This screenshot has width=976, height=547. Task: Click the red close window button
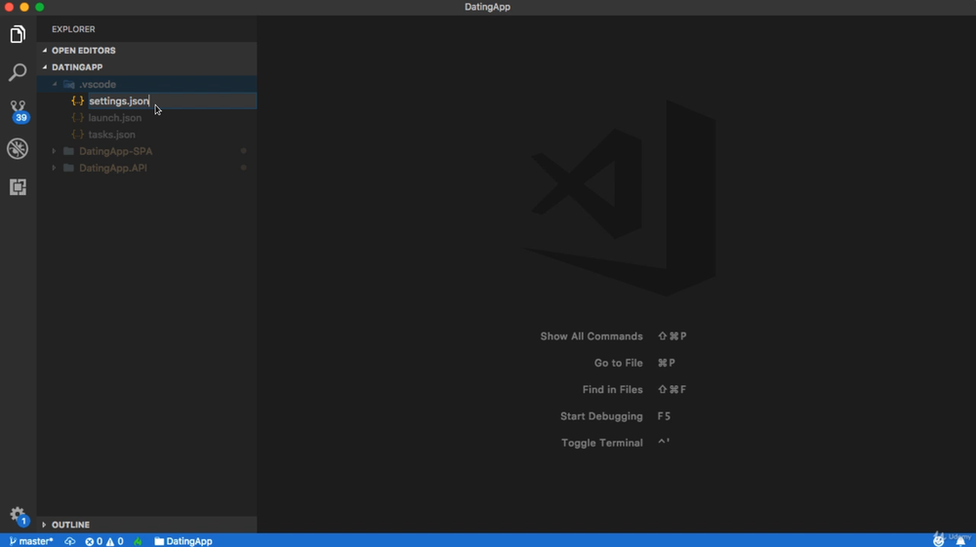[x=9, y=7]
